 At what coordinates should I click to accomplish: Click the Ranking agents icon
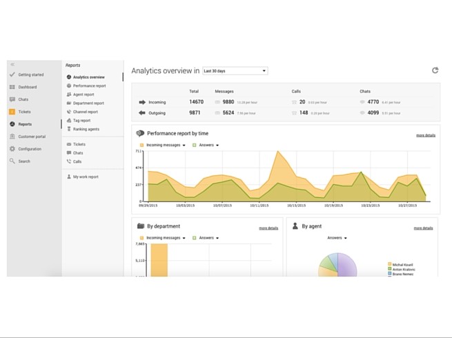click(x=69, y=129)
